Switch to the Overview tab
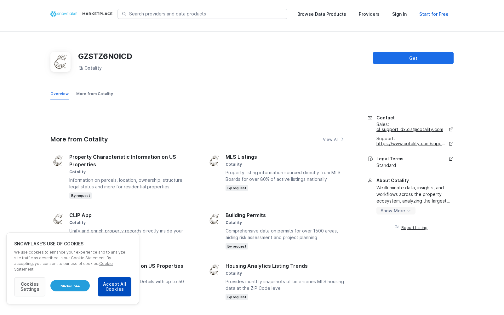The image size is (504, 315). 60,94
